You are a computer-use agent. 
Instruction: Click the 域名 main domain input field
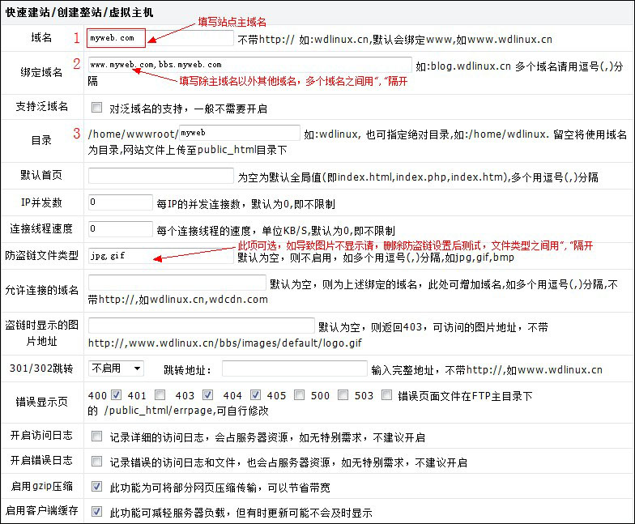[x=160, y=38]
